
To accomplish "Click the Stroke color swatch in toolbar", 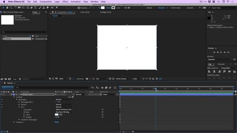I will point(113,8).
